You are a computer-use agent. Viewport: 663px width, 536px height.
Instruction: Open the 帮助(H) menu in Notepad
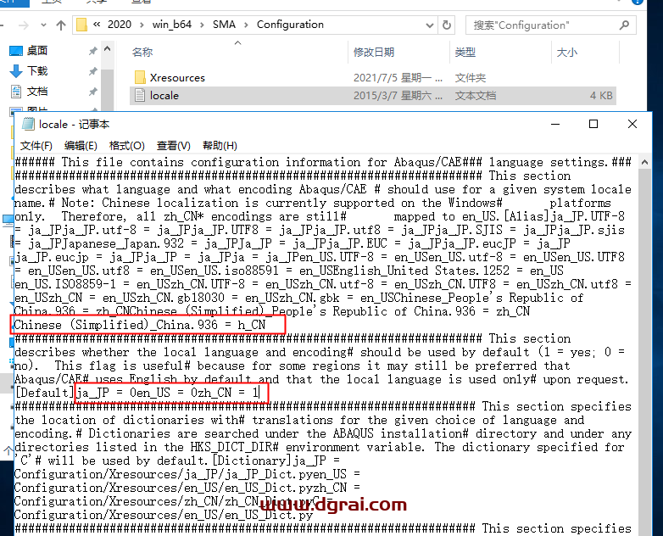pyautogui.click(x=220, y=146)
